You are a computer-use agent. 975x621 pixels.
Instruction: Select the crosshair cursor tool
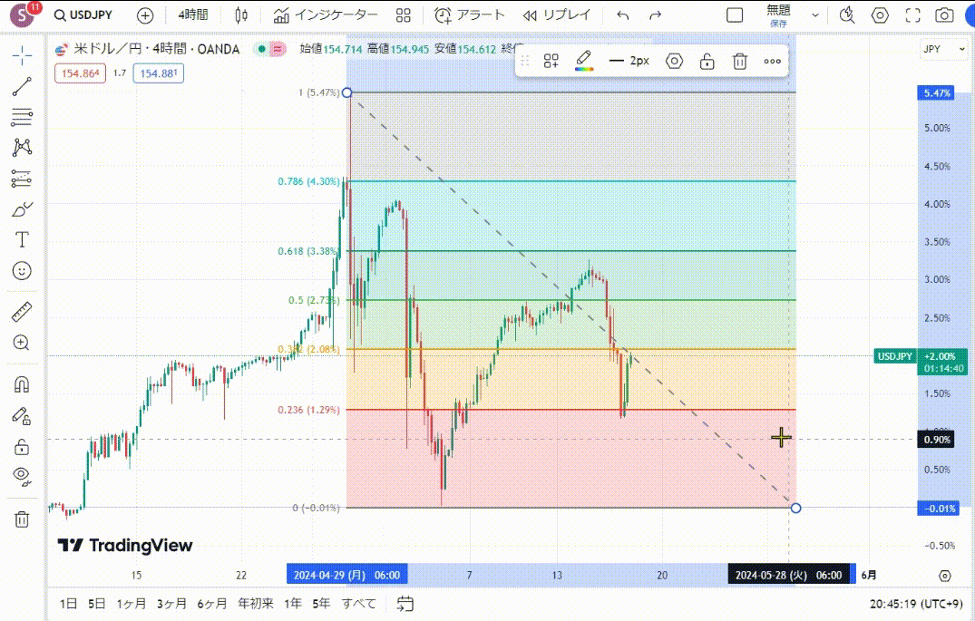click(22, 56)
